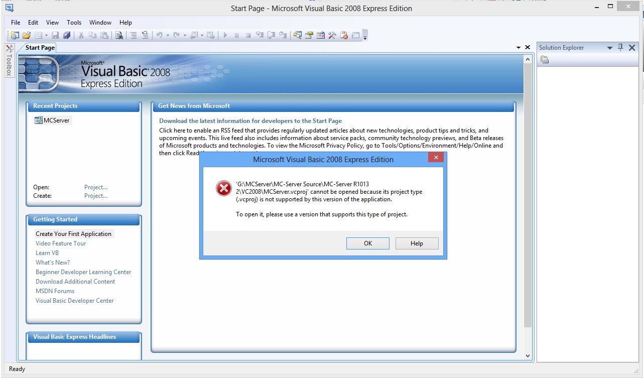The height and width of the screenshot is (378, 644).
Task: Click the Open File folder icon
Action: 27,35
